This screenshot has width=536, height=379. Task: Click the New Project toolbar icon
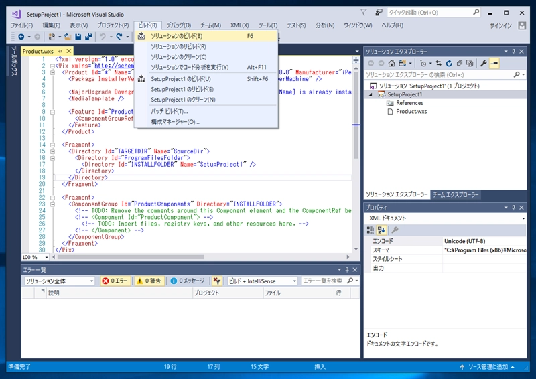(52, 37)
